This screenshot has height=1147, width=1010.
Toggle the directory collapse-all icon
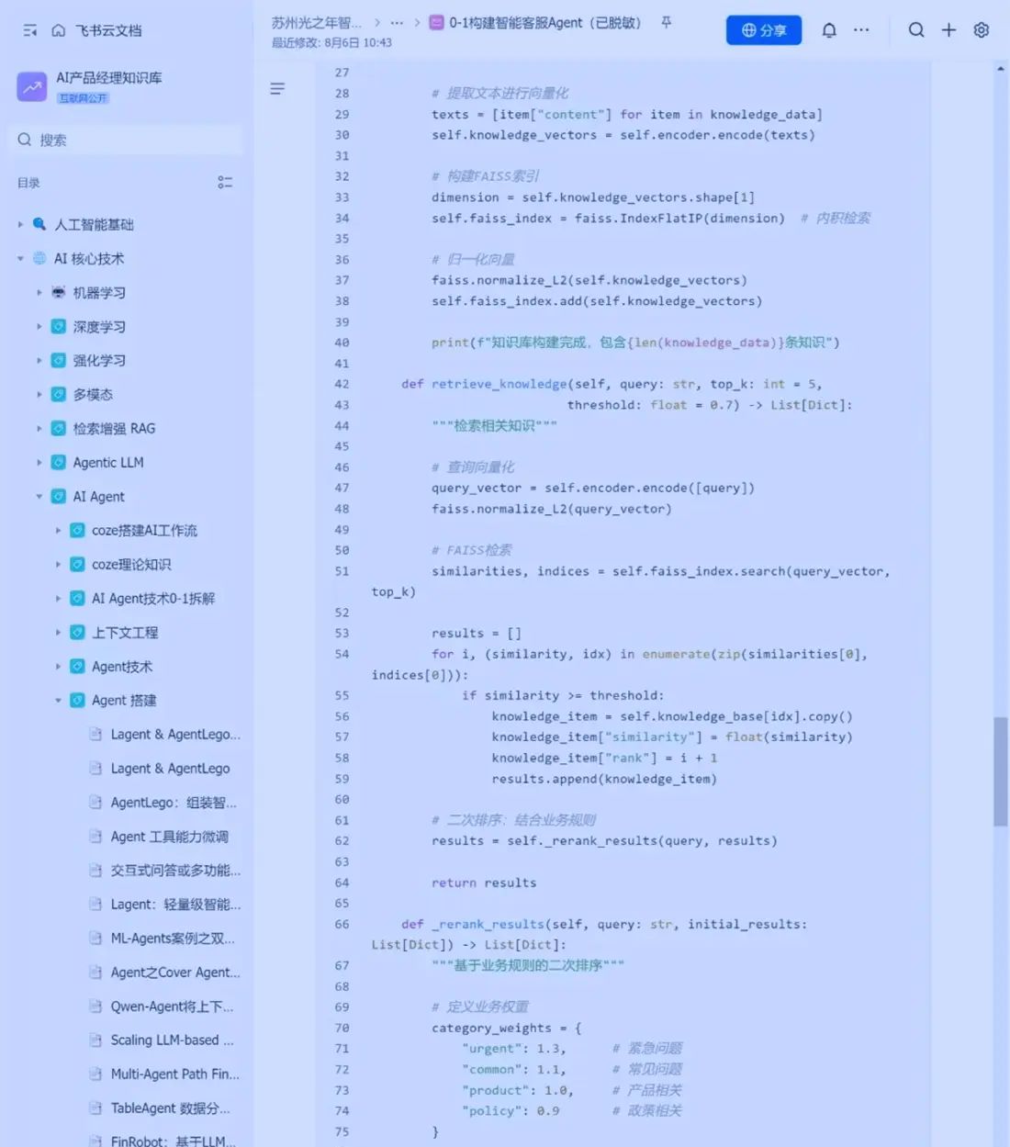point(225,183)
